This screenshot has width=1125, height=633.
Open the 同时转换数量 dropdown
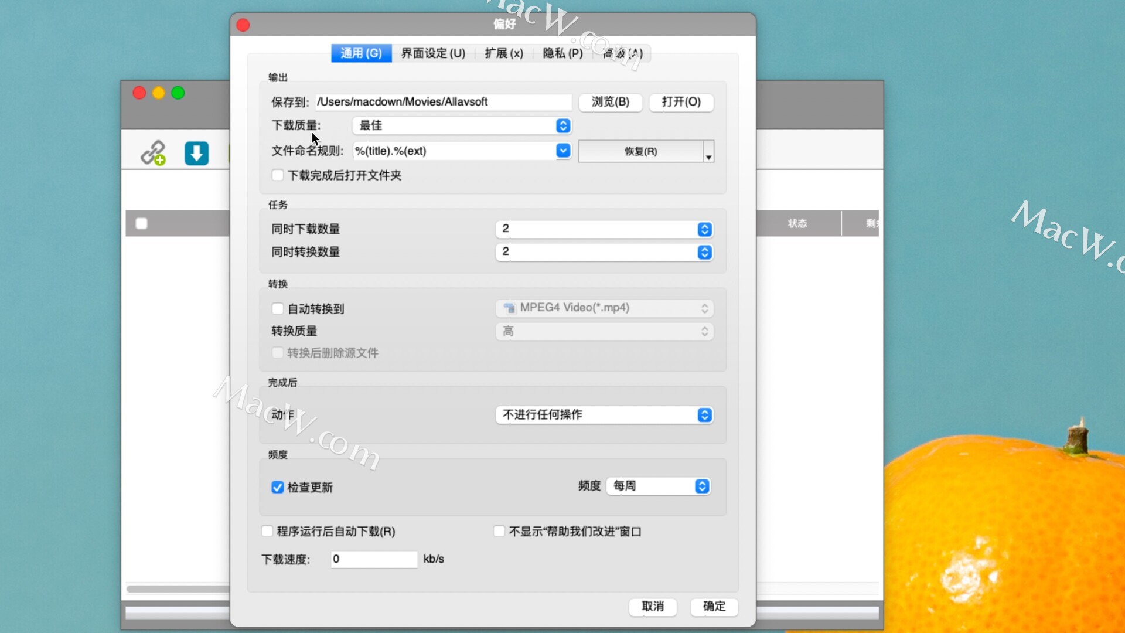[x=604, y=252]
